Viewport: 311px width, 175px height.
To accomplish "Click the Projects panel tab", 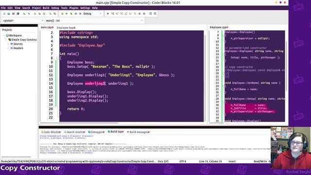I will tap(7, 30).
